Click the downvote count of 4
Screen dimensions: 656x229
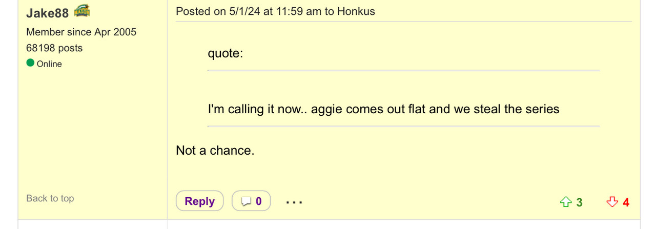tap(626, 202)
